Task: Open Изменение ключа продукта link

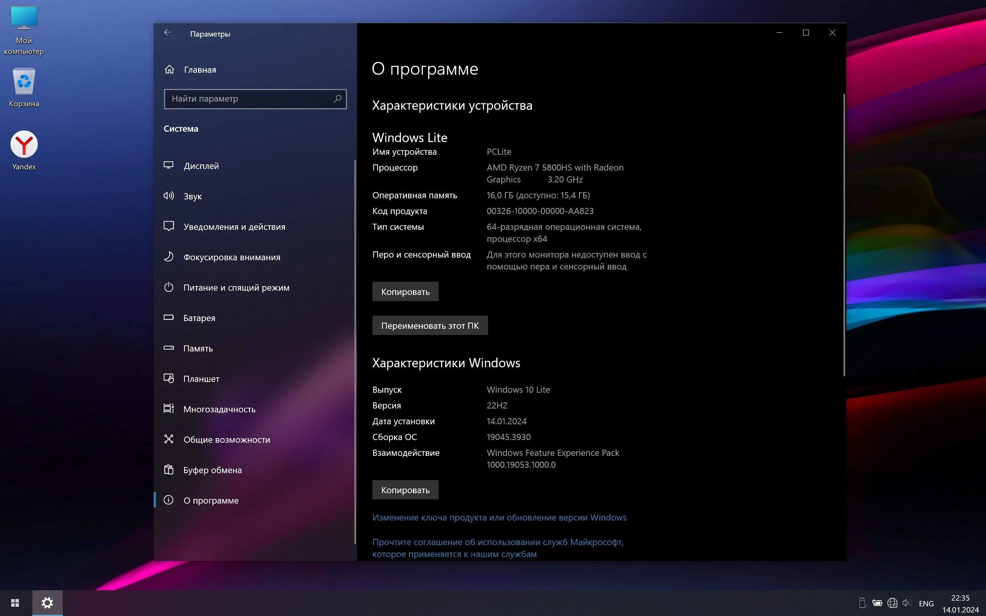Action: [x=499, y=517]
